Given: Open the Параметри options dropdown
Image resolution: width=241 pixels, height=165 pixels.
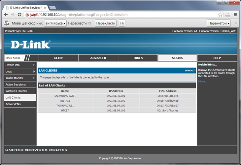Looking at the screenshot, I should (x=219, y=23).
